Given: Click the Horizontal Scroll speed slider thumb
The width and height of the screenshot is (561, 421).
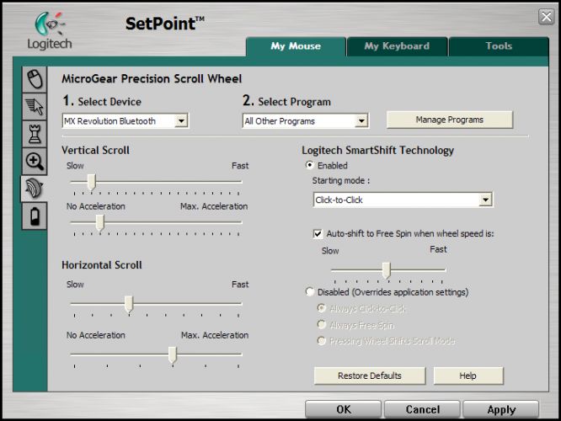Looking at the screenshot, I should coord(129,305).
